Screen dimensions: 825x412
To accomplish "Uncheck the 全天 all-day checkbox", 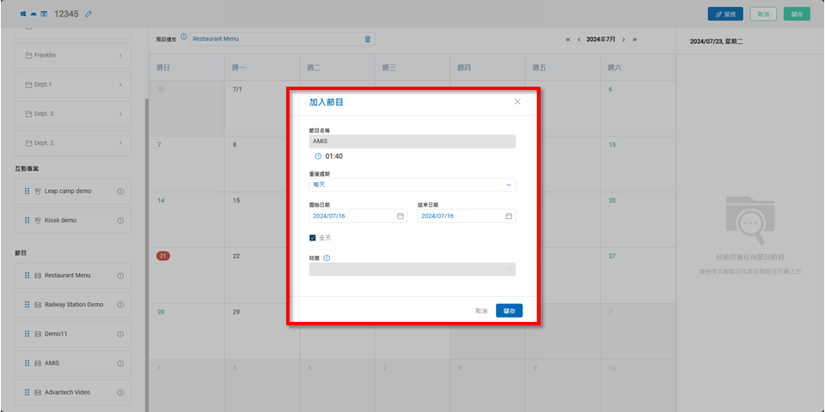I will pyautogui.click(x=313, y=238).
